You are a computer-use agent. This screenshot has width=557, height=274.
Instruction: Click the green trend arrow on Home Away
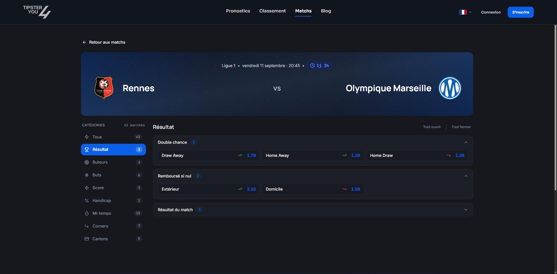click(344, 155)
